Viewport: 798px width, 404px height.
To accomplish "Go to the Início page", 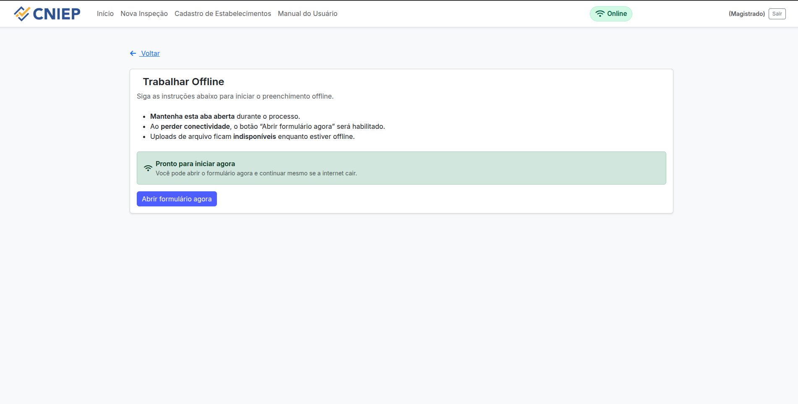I will point(105,14).
